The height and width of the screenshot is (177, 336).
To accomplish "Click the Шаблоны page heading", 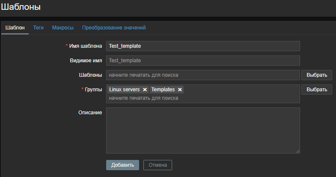I will [x=21, y=7].
